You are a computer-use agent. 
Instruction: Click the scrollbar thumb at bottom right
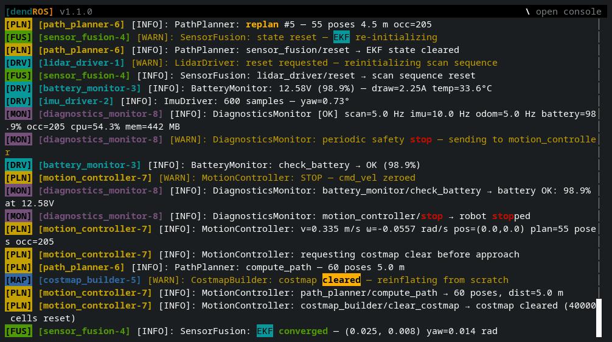599,318
